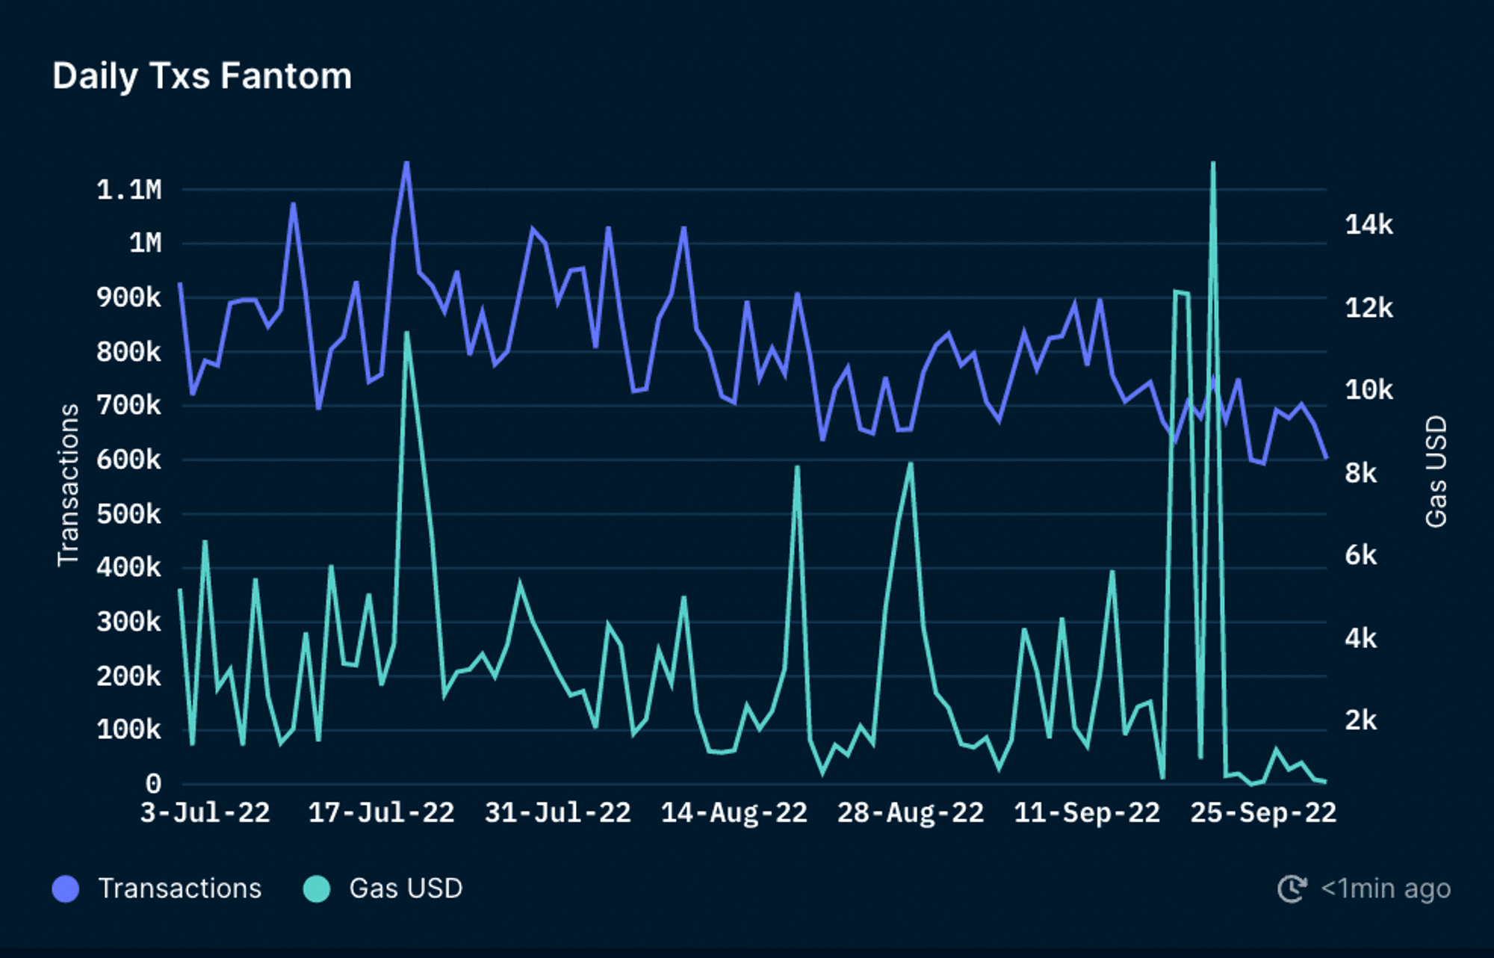Click the vertical 'Gas USD' axis title
The image size is (1494, 958).
point(1436,472)
